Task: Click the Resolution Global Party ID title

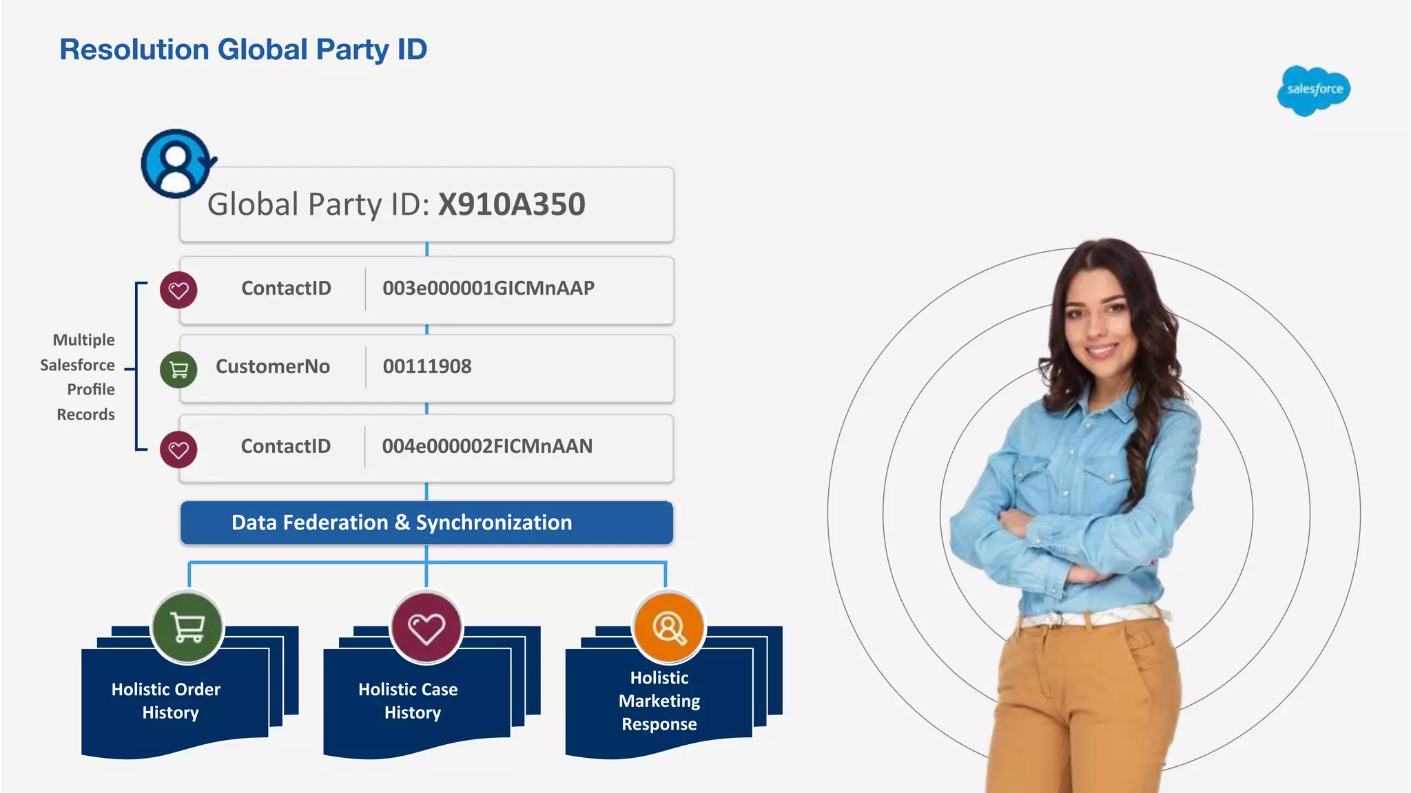Action: [243, 50]
